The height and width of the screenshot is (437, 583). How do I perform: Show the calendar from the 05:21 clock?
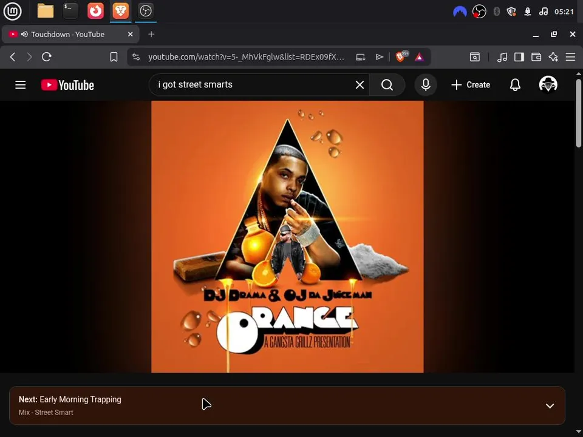click(564, 12)
